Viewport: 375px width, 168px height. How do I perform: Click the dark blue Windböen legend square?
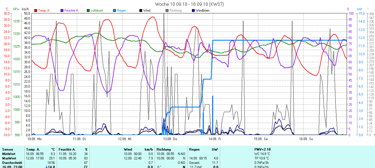pos(193,11)
